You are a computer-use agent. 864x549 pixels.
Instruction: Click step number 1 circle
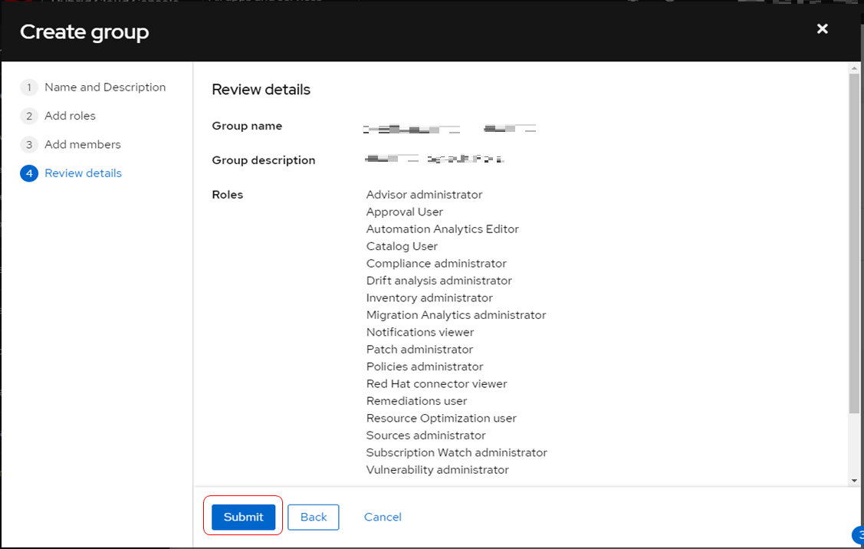[29, 87]
